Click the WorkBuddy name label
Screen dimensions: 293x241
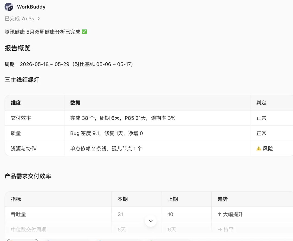coord(31,7)
